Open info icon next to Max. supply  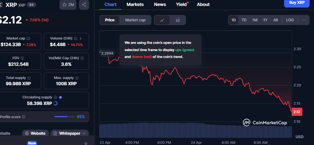(77, 78)
